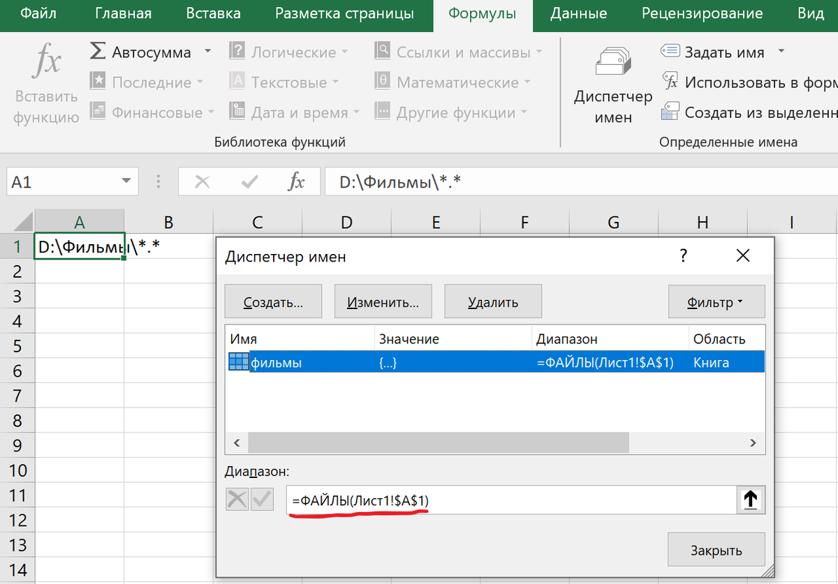
Task: Select column B header
Action: (x=168, y=222)
